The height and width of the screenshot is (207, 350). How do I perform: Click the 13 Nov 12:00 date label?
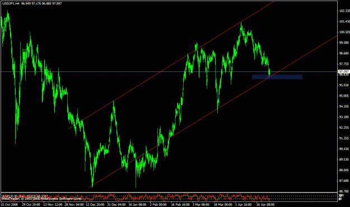pyautogui.click(x=53, y=205)
